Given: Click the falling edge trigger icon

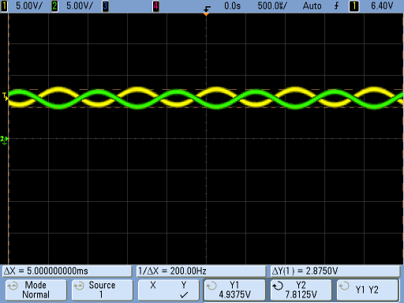Looking at the screenshot, I should 336,6.
